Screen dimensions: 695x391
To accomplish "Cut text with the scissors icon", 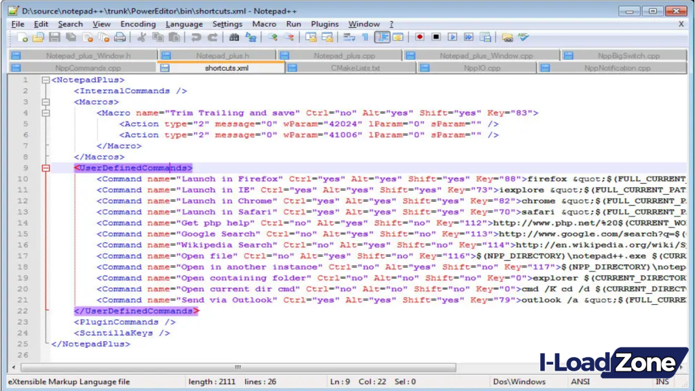I will coord(140,37).
